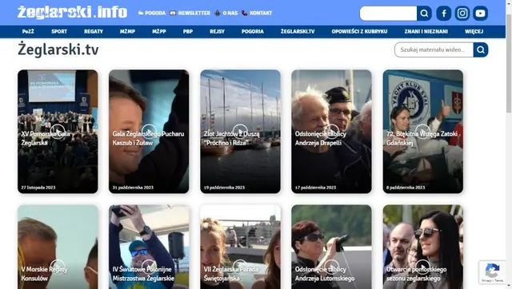Open the Facebook page icon

point(444,14)
